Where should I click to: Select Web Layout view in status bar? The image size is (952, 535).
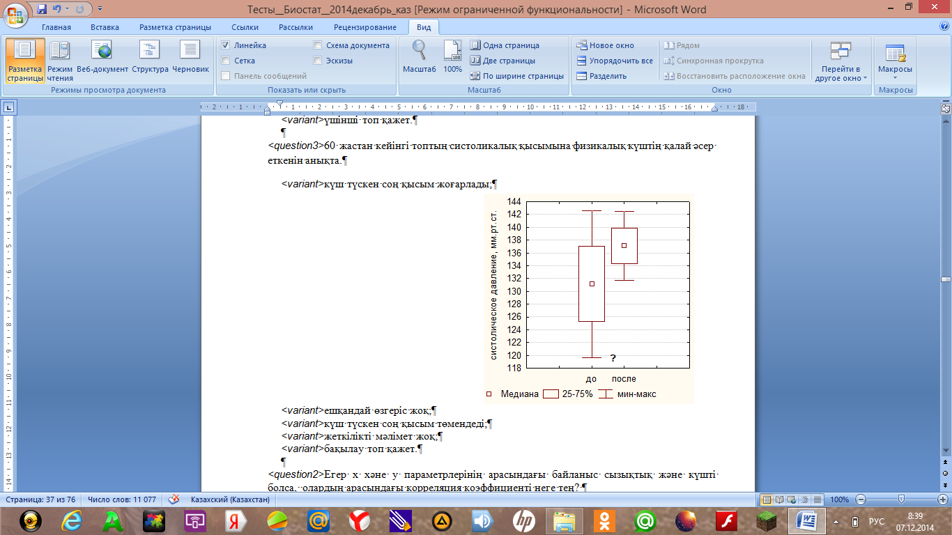coord(792,499)
